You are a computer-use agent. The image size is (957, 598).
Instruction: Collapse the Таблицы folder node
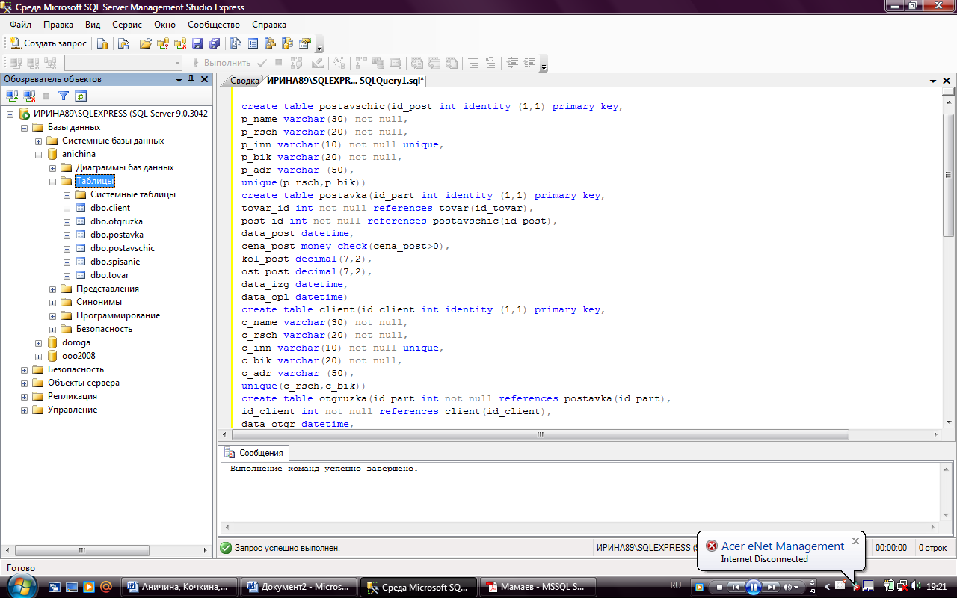52,181
